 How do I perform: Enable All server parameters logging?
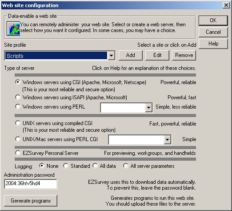tap(126, 166)
